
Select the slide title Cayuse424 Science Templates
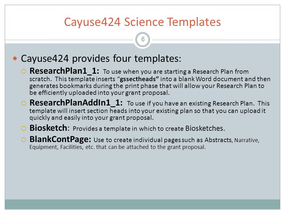click(142, 22)
